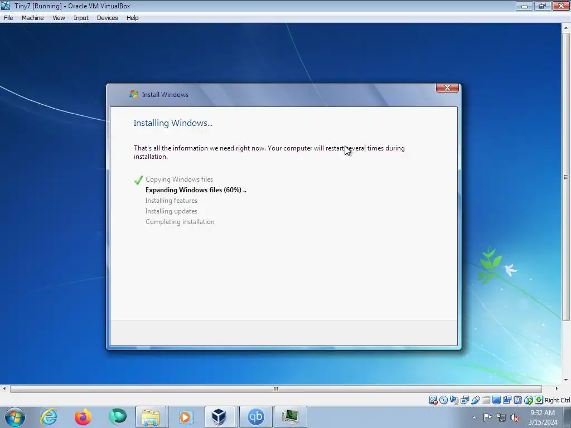
Task: Click the vertical scrollbar up arrow
Action: pyautogui.click(x=566, y=28)
